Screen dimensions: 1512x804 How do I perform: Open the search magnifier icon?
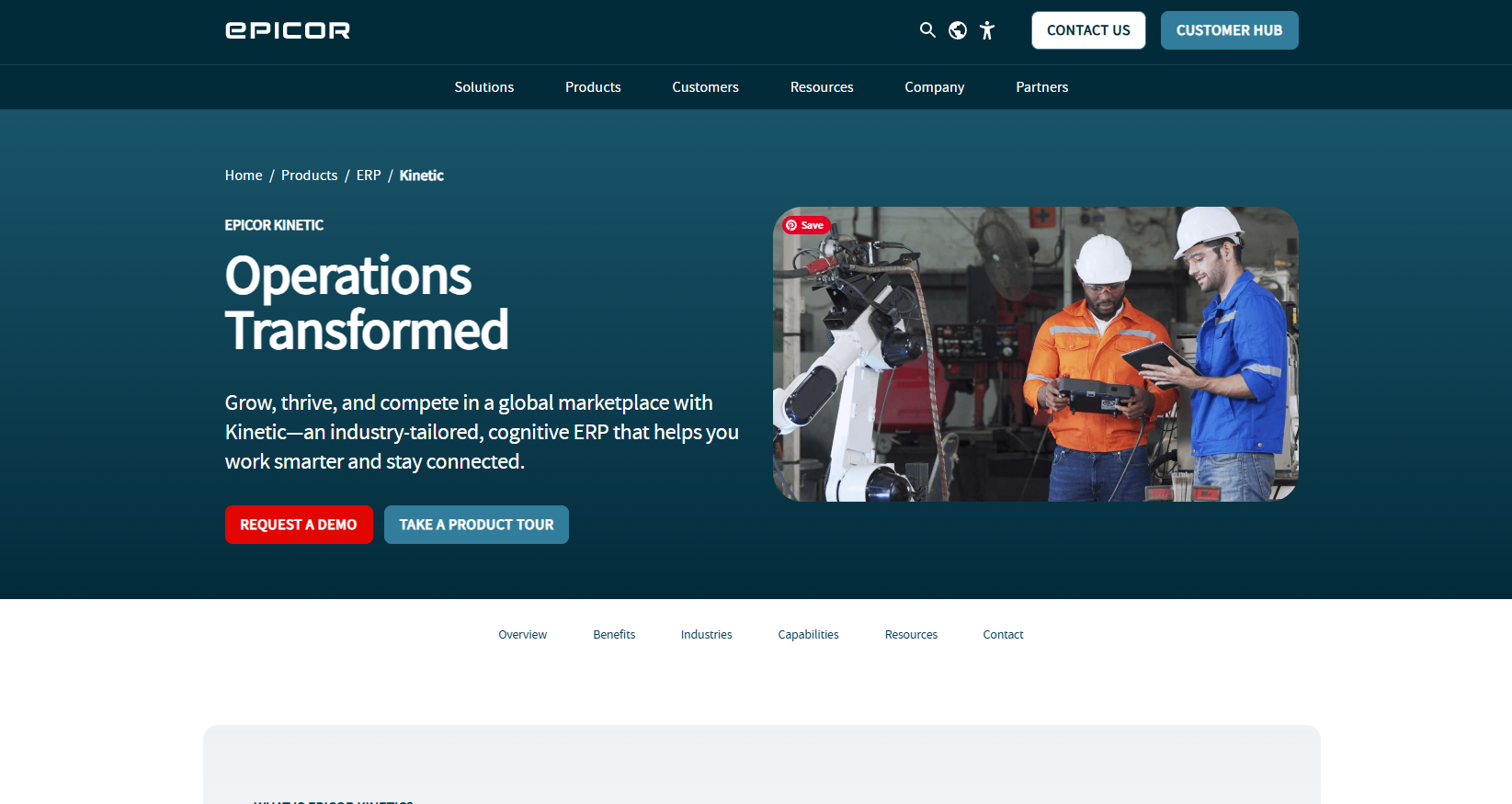tap(927, 30)
